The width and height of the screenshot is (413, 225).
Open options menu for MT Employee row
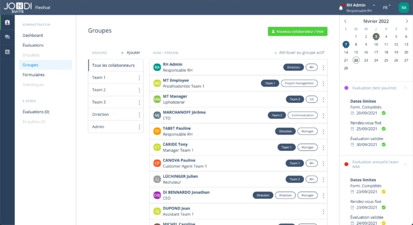[x=323, y=83]
